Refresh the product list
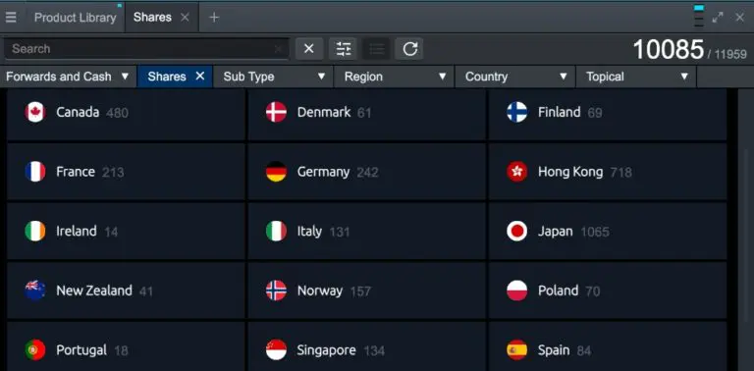The width and height of the screenshot is (754, 371). (x=409, y=48)
